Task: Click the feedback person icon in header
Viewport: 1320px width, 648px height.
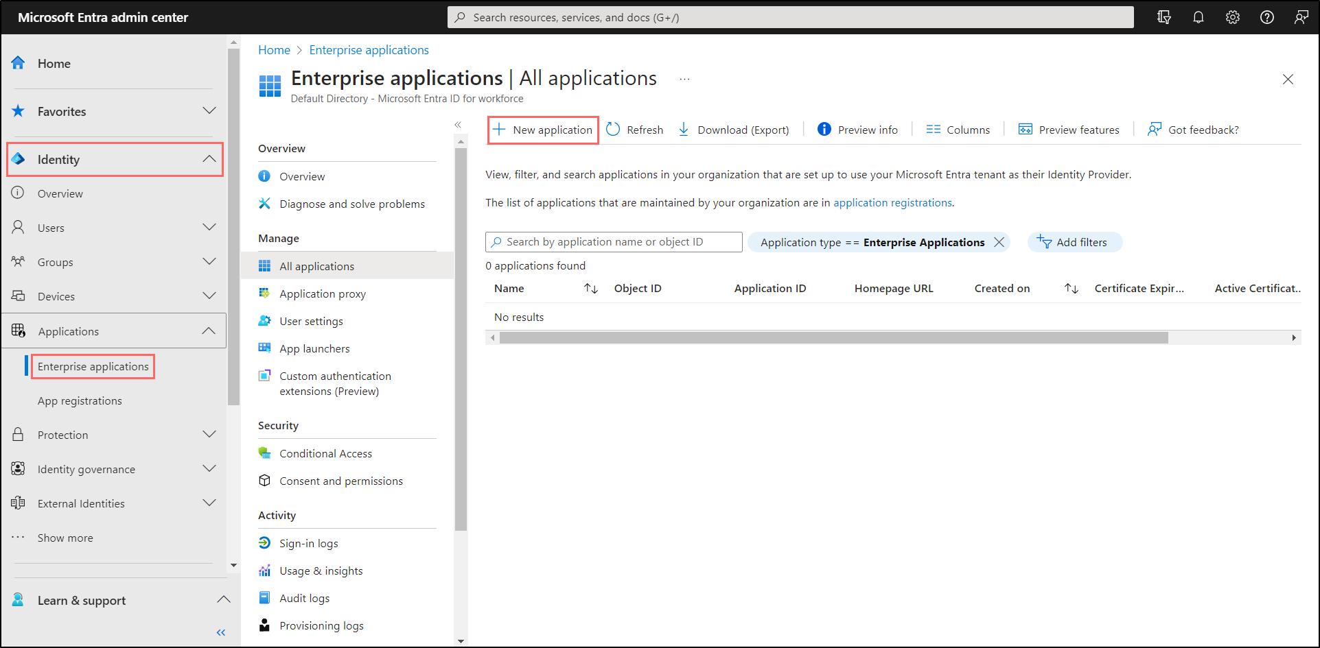Action: tap(1301, 17)
